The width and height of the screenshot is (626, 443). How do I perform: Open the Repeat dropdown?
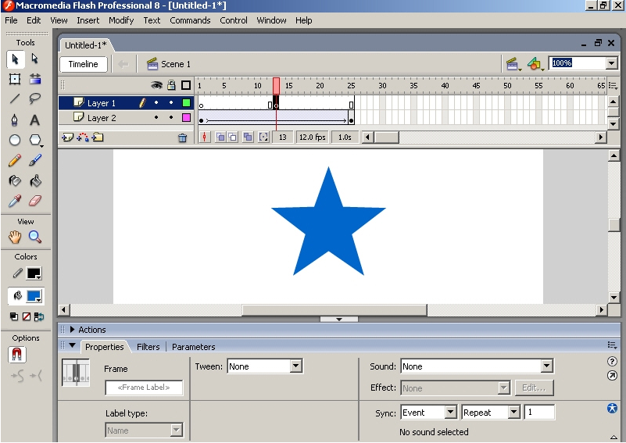click(x=513, y=412)
